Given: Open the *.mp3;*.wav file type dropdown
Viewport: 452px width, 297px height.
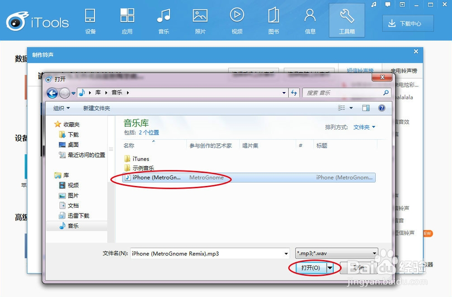Looking at the screenshot, I should 336,253.
